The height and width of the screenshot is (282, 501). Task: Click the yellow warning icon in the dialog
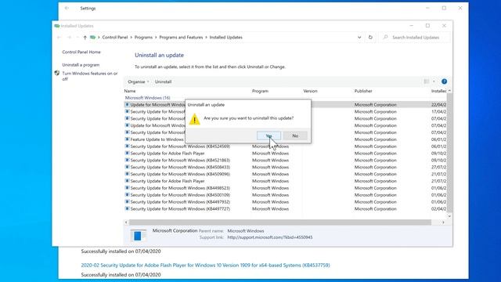tap(194, 119)
